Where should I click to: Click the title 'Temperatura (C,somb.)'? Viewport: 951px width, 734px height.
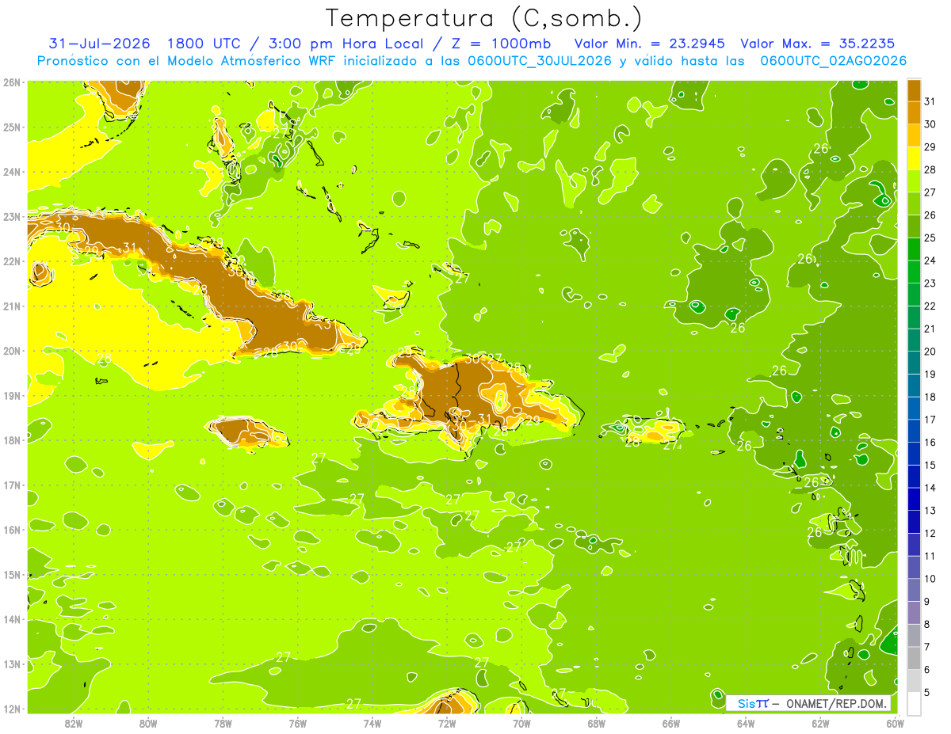coord(484,18)
